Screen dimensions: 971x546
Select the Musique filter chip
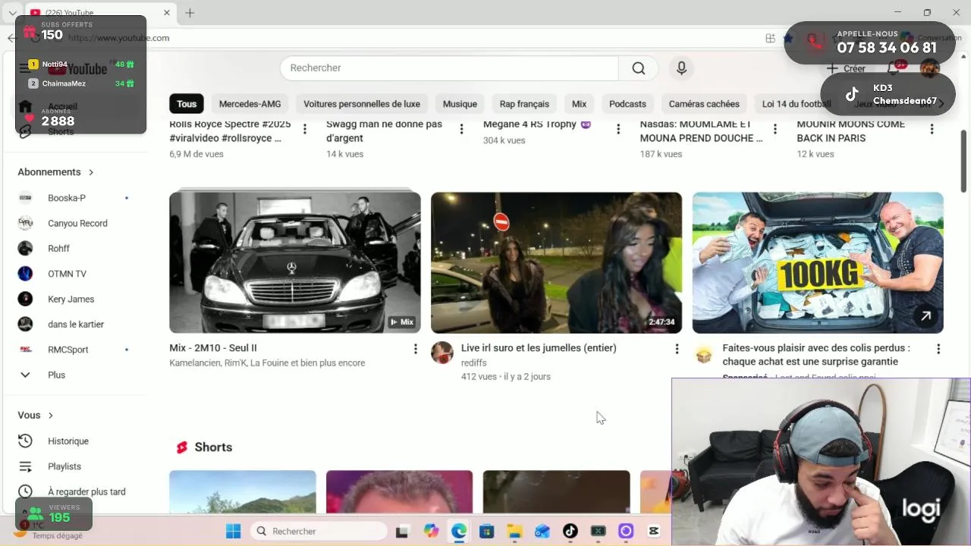pos(460,104)
